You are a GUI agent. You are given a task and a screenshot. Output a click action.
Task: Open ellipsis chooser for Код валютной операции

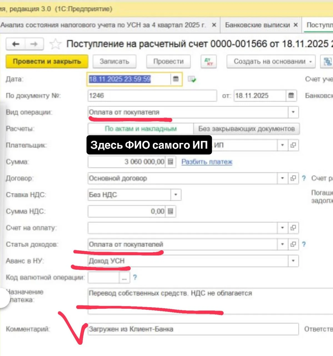(124, 278)
